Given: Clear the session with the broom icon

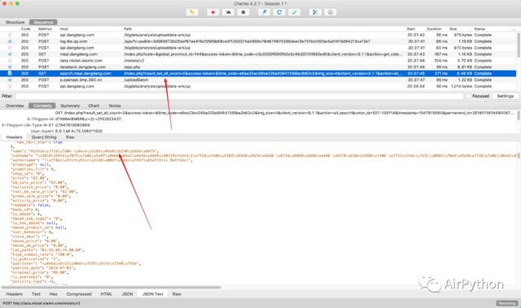Looking at the screenshot, I should coord(192,12).
